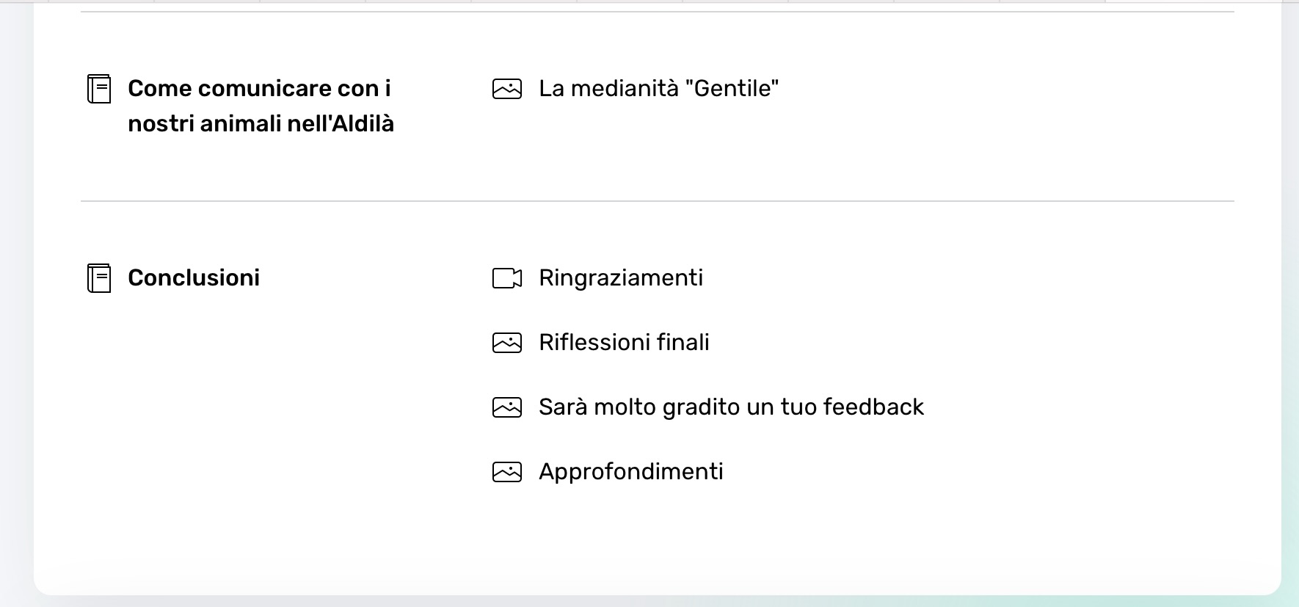
Task: Open Sarà molto gradito un tuo feedback
Action: coord(731,407)
